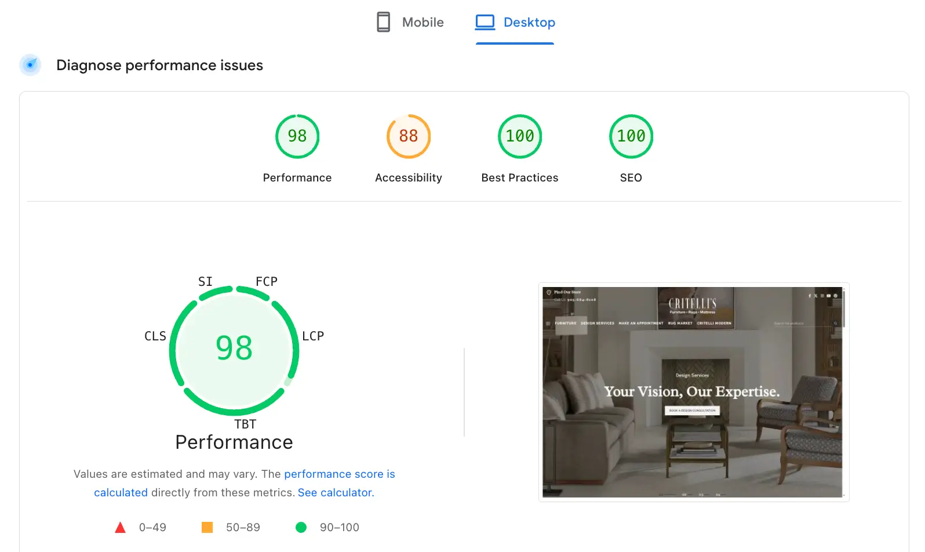Image resolution: width=925 pixels, height=552 pixels.
Task: Click the TBT metric label below gauge
Action: [x=245, y=424]
